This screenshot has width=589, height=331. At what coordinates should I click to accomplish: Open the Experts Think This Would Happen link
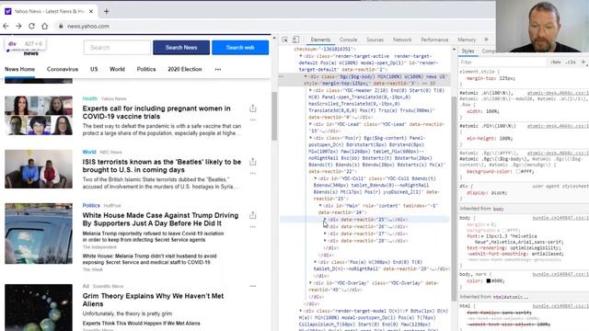(x=141, y=323)
